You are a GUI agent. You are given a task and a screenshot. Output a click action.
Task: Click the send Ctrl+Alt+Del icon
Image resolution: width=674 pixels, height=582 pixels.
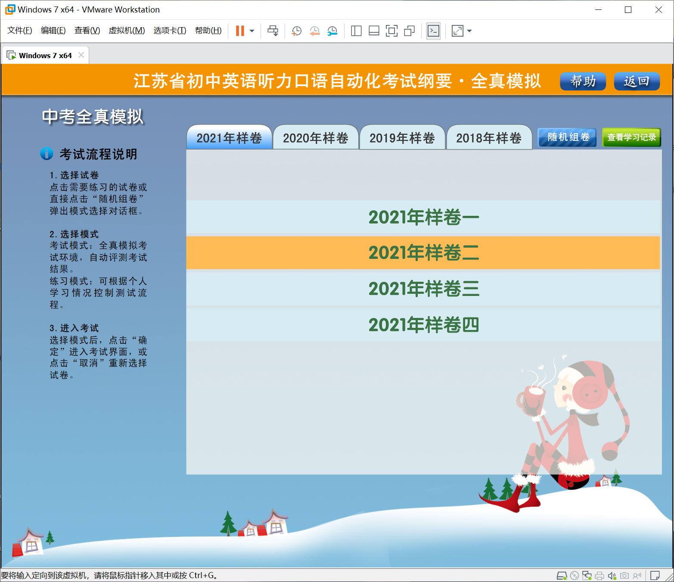tap(273, 31)
